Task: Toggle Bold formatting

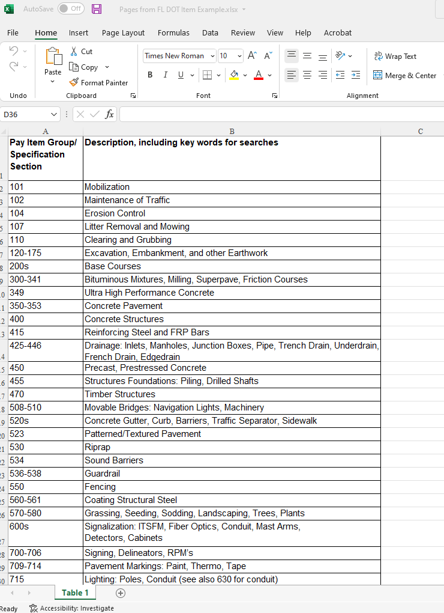Action: click(150, 75)
